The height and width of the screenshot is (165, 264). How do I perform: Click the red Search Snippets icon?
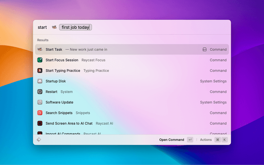pos(40,113)
